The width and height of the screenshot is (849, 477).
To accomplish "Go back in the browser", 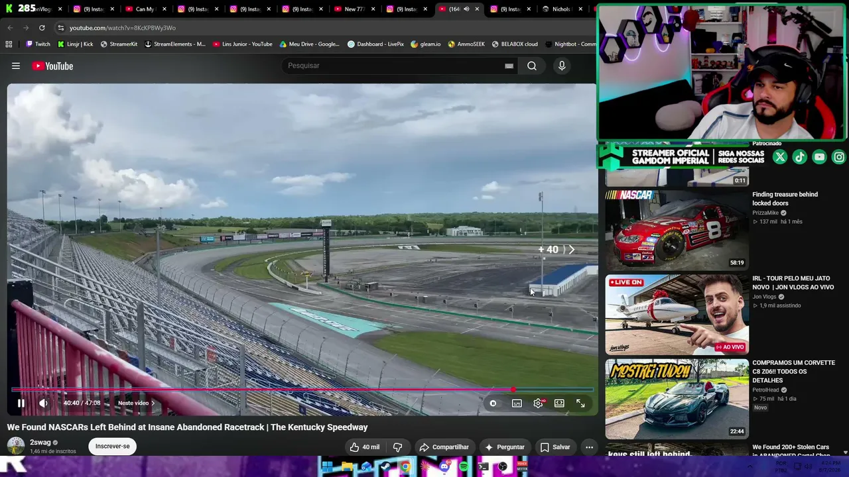I will [10, 28].
